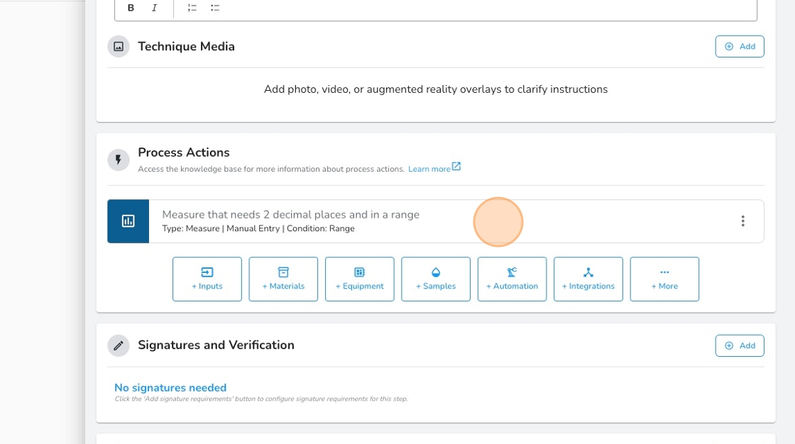Click the blue Measure chart icon
The width and height of the screenshot is (795, 444).
point(128,221)
